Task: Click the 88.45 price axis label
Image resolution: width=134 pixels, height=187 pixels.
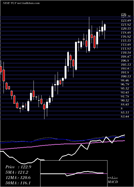Action: (x=125, y=104)
